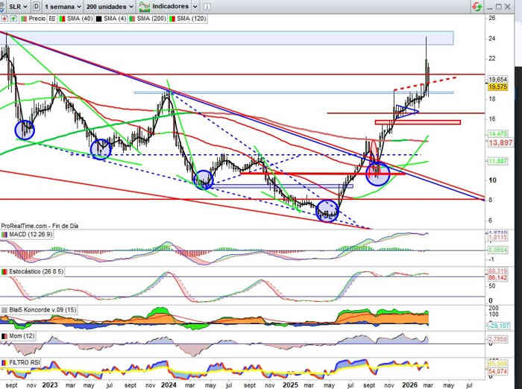The height and width of the screenshot is (389, 522).
Task: Open the Indicadores menu
Action: pyautogui.click(x=170, y=5)
